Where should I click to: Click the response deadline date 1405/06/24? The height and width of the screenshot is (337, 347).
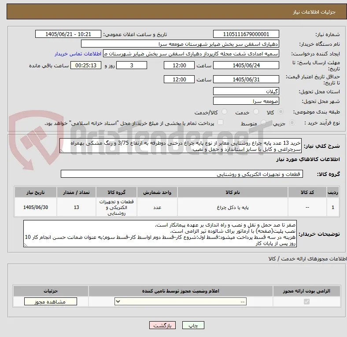coord(246,65)
